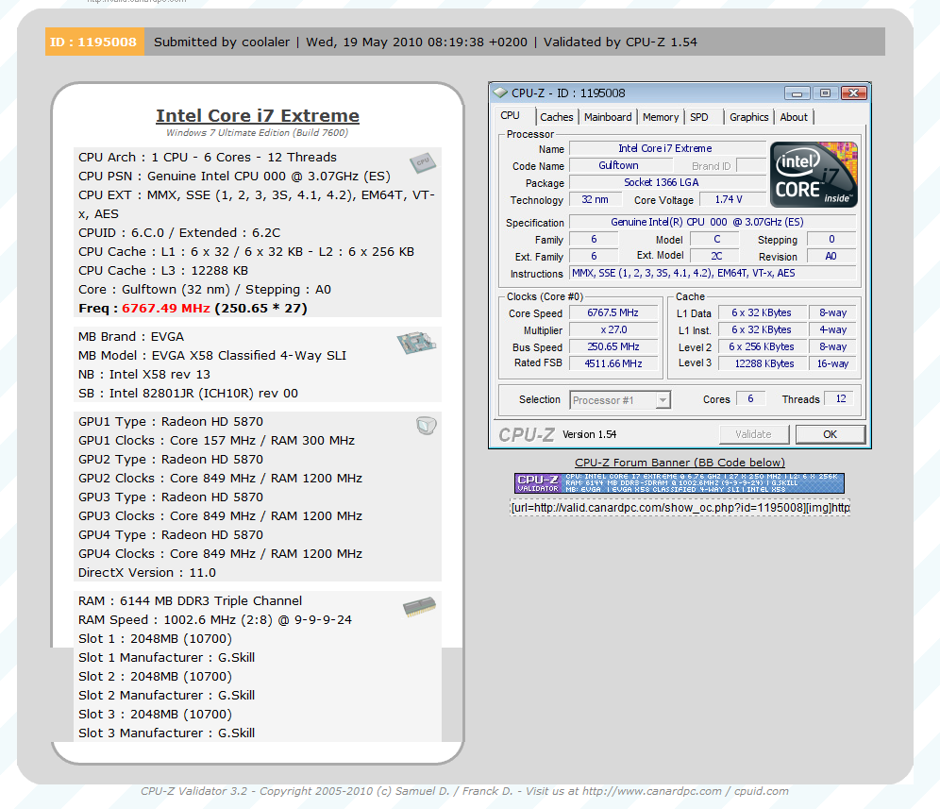940x809 pixels.
Task: Click the MB Model EVGA X58 Classified line
Action: pyautogui.click(x=212, y=356)
